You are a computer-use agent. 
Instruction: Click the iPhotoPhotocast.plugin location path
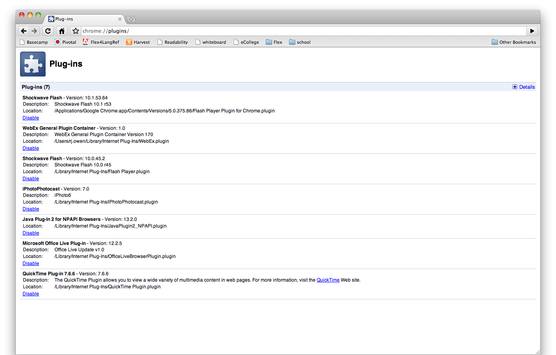106,202
